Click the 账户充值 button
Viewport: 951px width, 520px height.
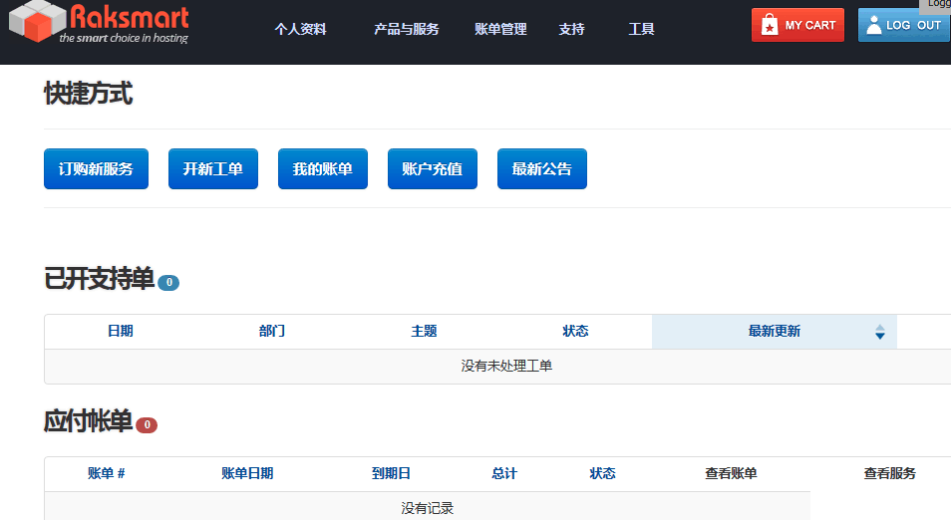point(433,169)
